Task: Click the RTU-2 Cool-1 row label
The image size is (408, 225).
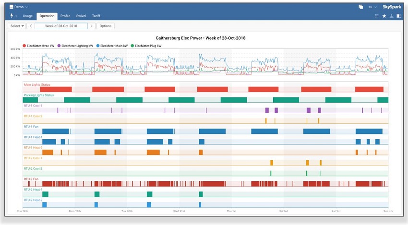Action: [x=33, y=158]
